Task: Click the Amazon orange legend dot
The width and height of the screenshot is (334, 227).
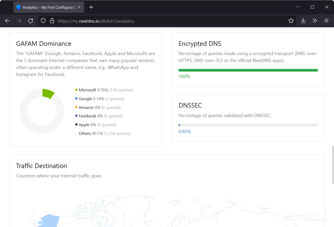Action: [x=76, y=107]
